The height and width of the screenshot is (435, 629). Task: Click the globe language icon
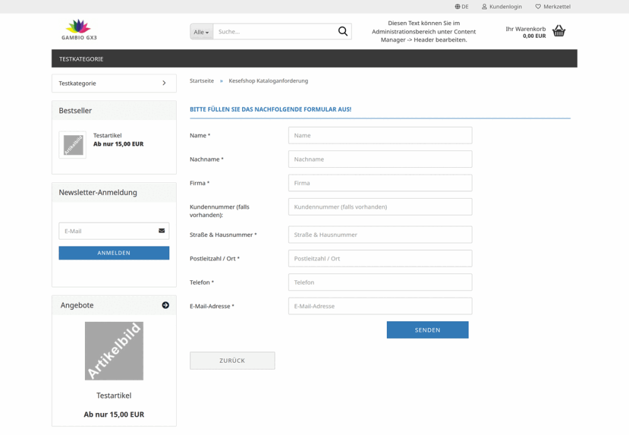click(x=457, y=6)
